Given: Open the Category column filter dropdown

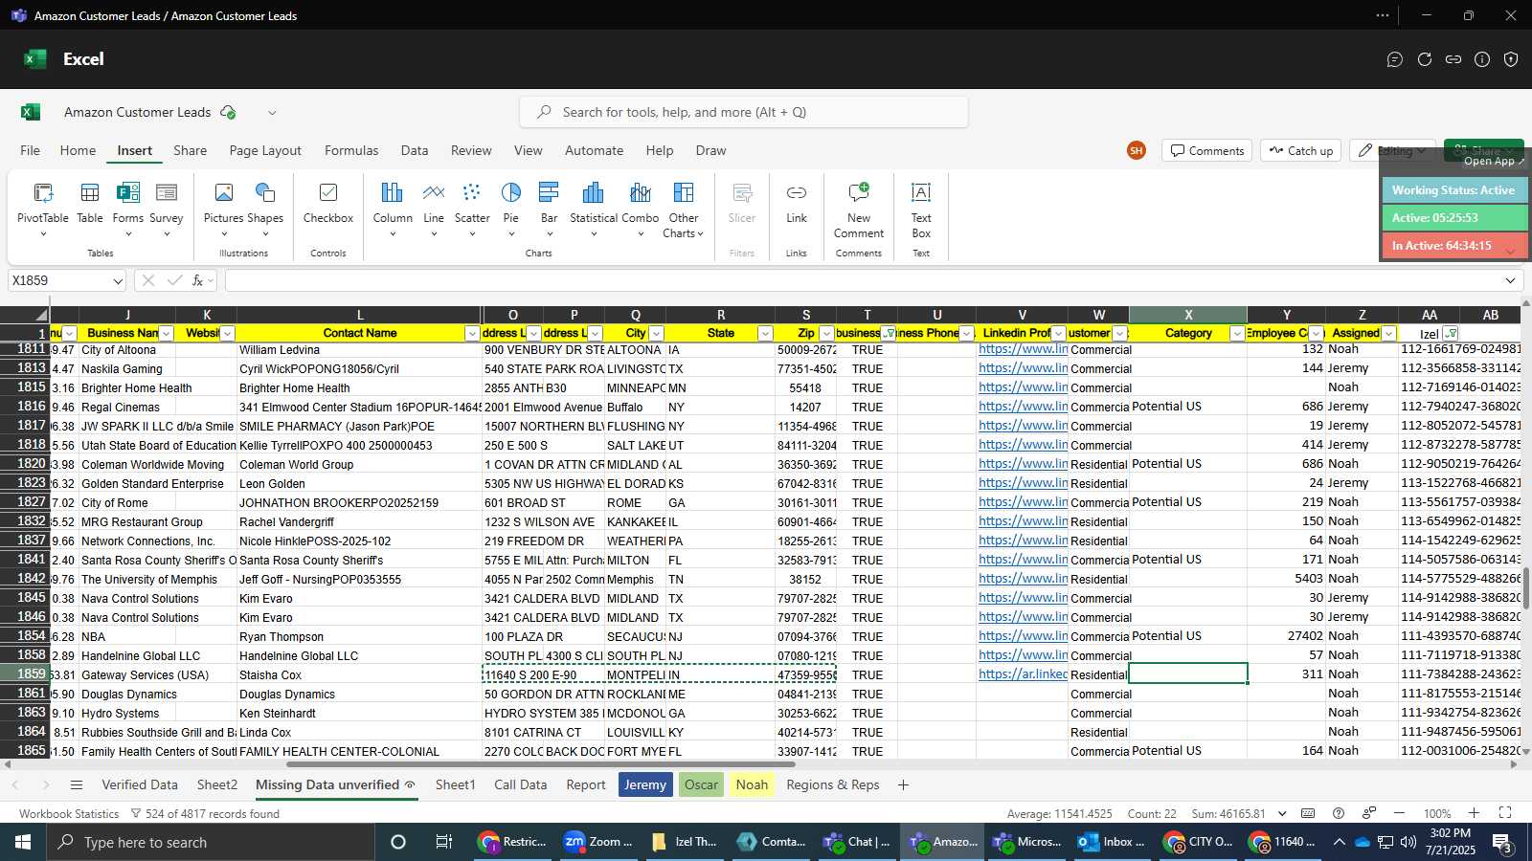Looking at the screenshot, I should [x=1237, y=333].
